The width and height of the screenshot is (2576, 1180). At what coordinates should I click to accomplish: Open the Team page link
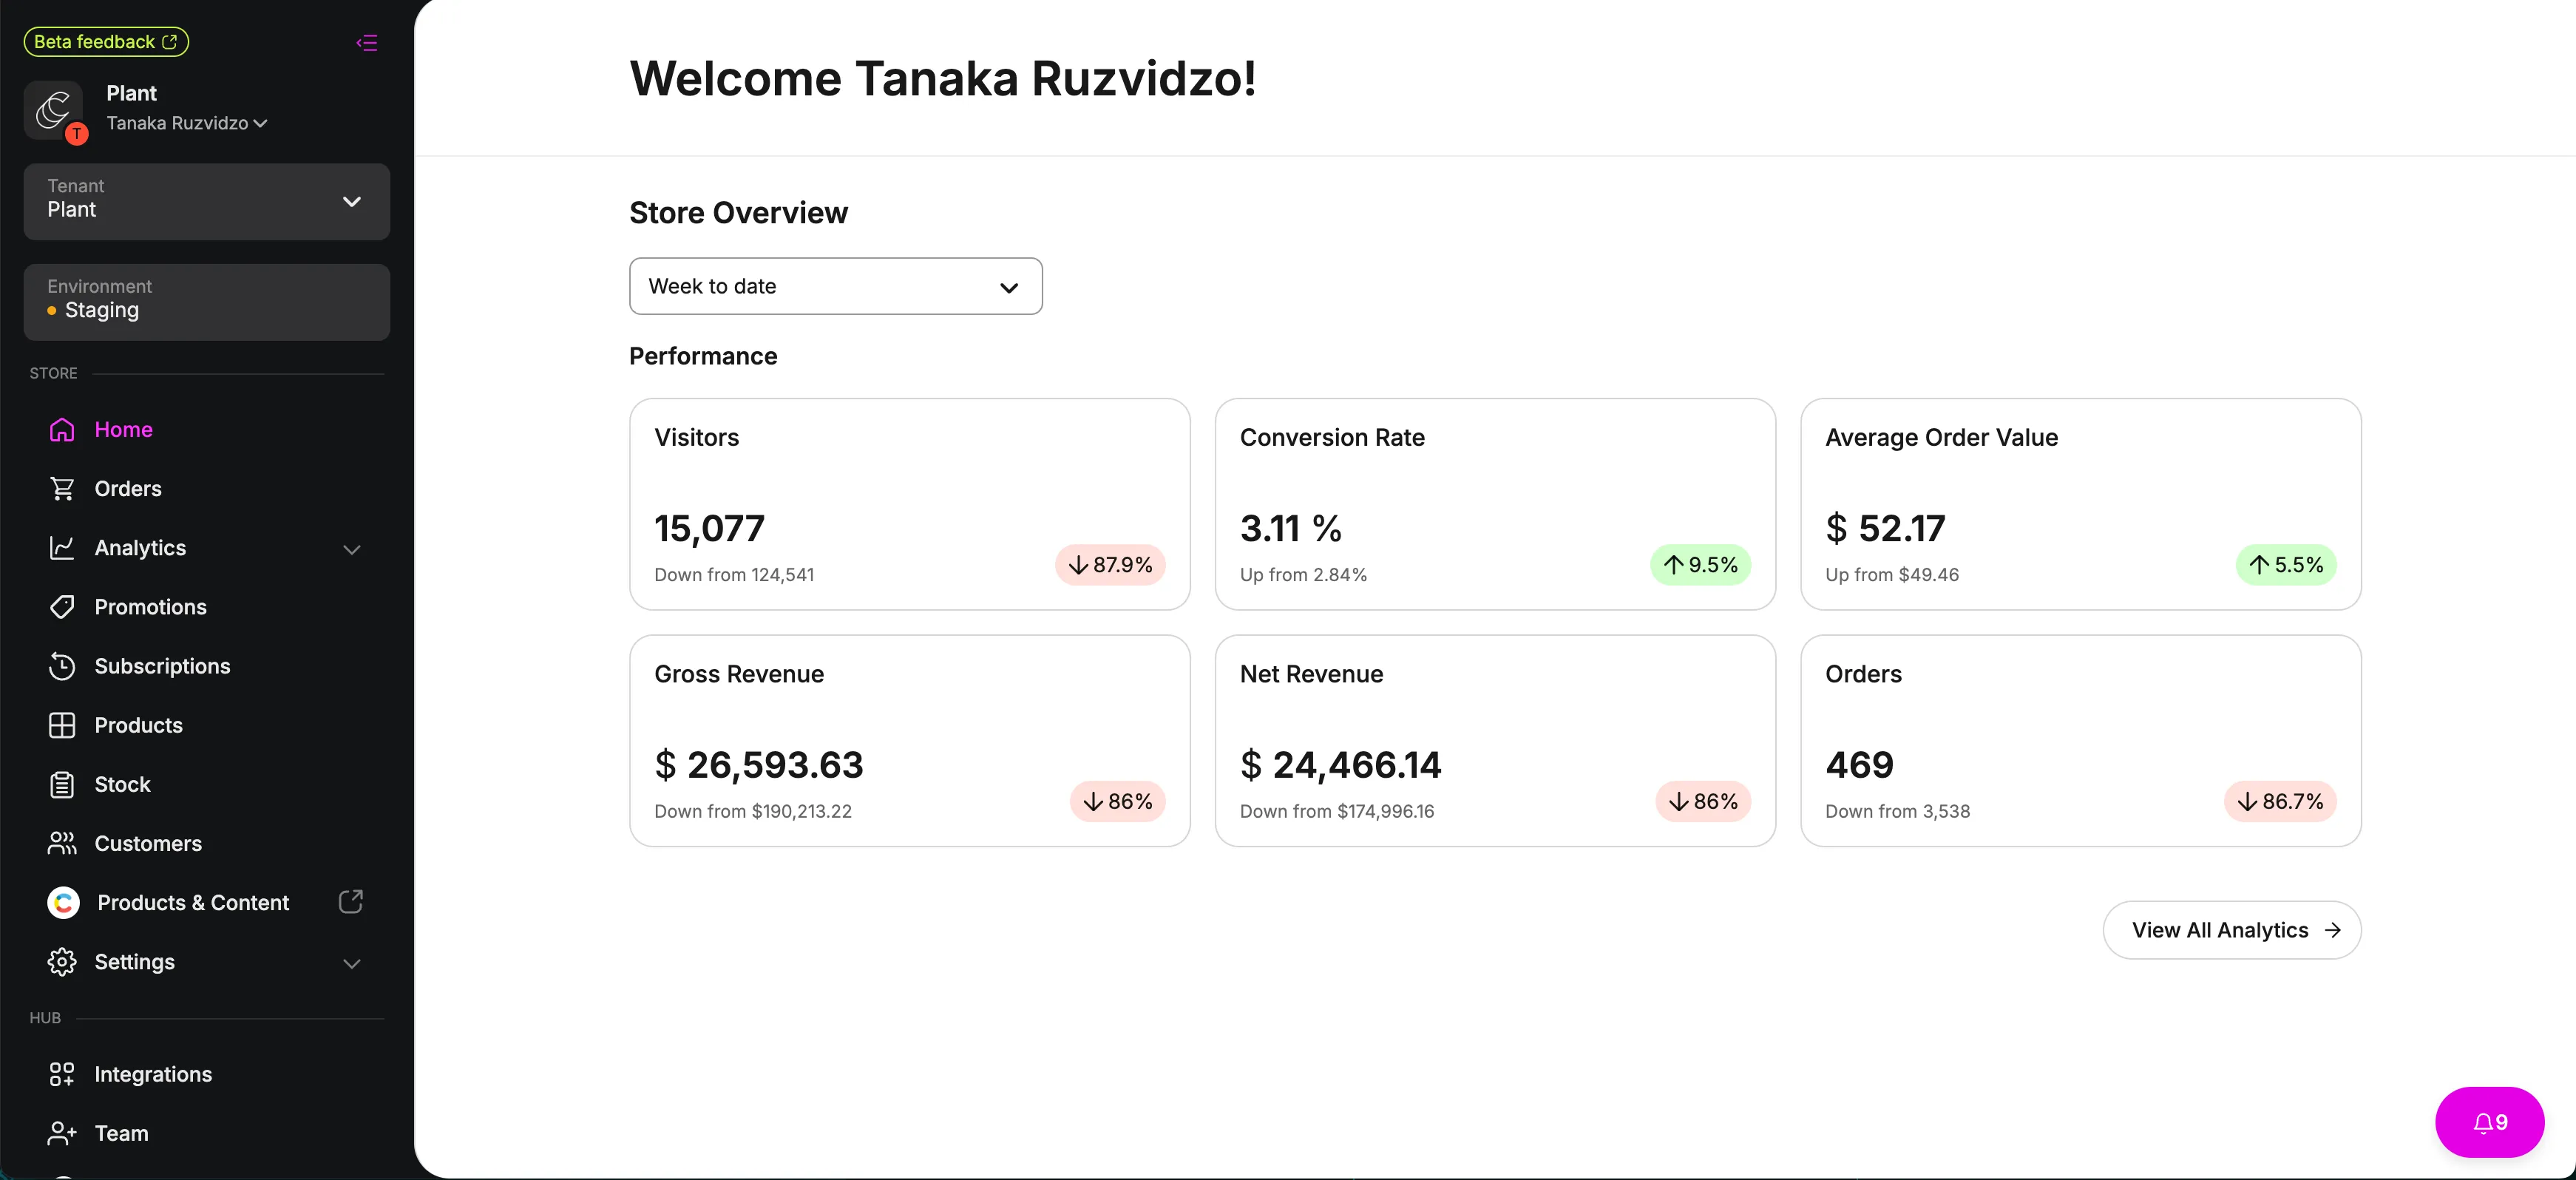[x=122, y=1134]
